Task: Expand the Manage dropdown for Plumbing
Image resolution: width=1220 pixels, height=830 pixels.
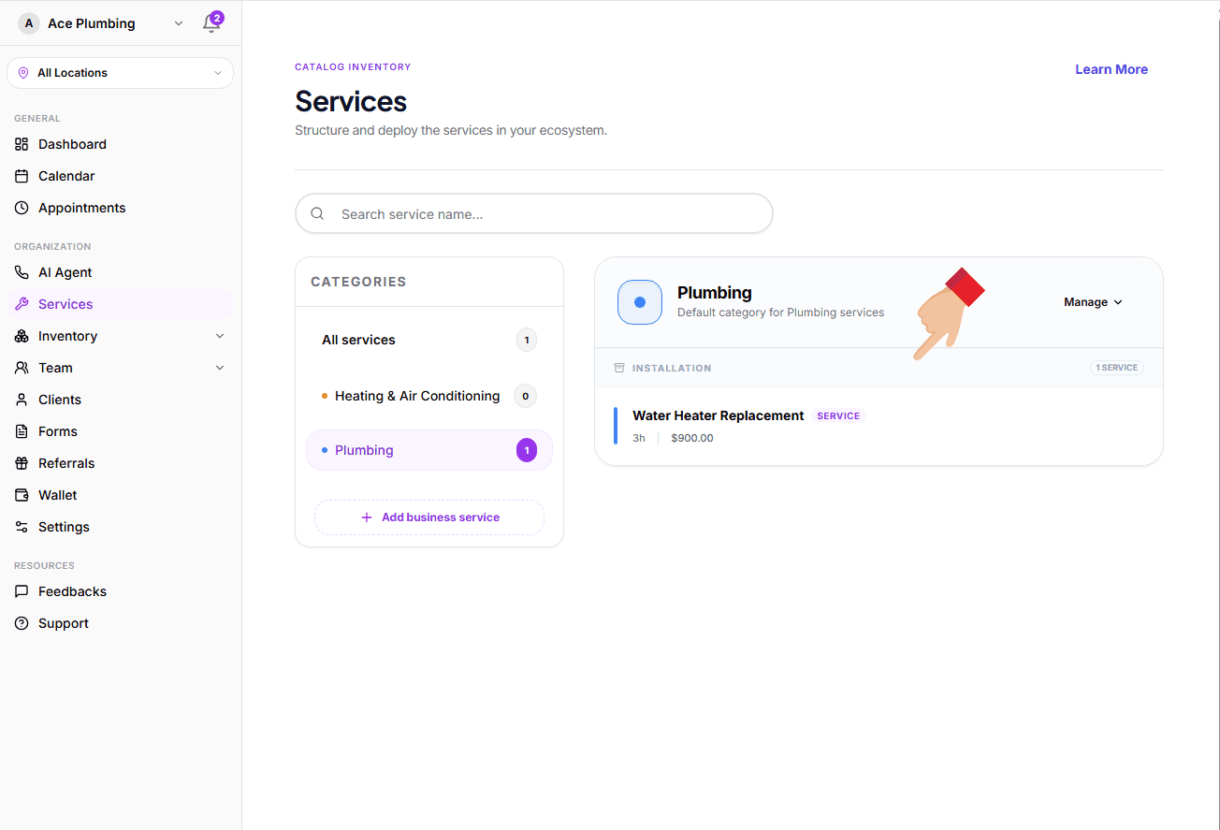Action: pyautogui.click(x=1091, y=301)
